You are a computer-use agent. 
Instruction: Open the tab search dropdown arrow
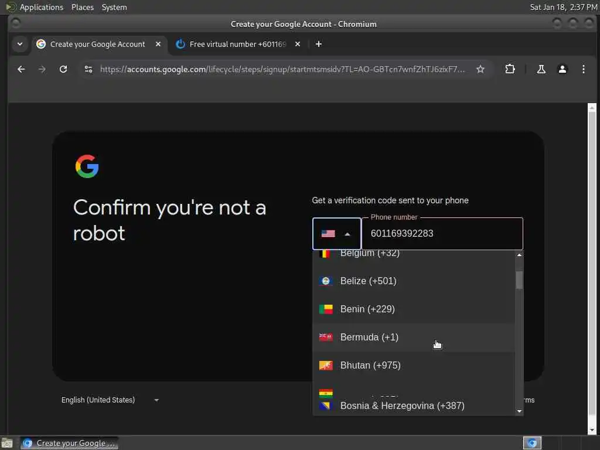pos(20,44)
